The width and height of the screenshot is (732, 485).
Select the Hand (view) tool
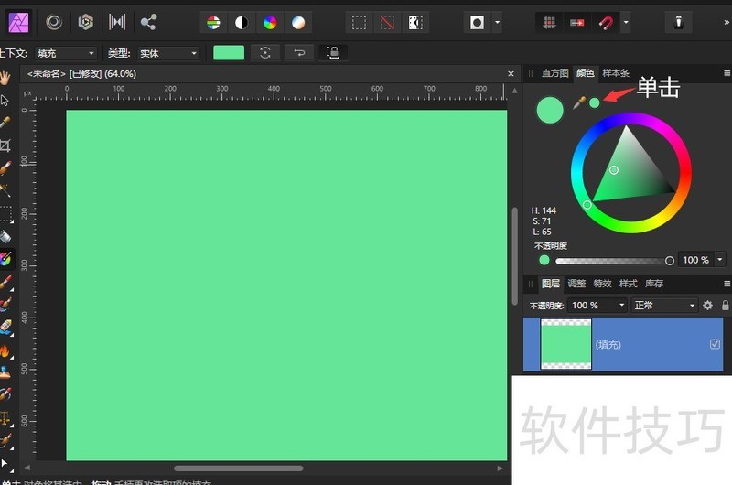pyautogui.click(x=5, y=77)
